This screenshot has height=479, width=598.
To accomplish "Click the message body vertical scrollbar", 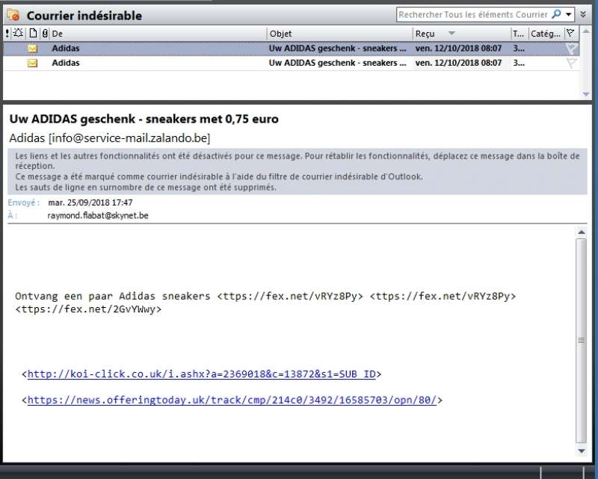I will (582, 340).
